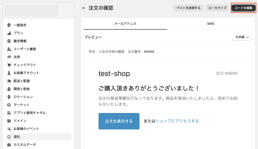Viewport: 258px width, 149px height.
Task: Open the 決済 payments icon
Action: tap(9, 57)
